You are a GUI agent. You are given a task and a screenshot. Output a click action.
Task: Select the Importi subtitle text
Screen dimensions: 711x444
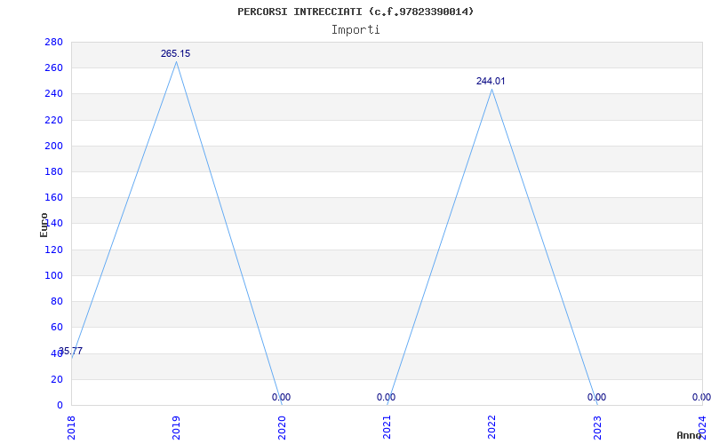(x=355, y=30)
